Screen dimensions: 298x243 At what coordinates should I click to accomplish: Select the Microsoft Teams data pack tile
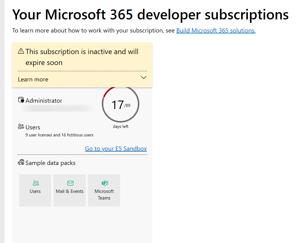pos(104,190)
